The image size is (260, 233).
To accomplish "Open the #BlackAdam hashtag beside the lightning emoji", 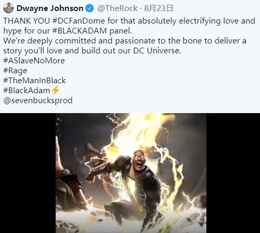I will coord(27,91).
